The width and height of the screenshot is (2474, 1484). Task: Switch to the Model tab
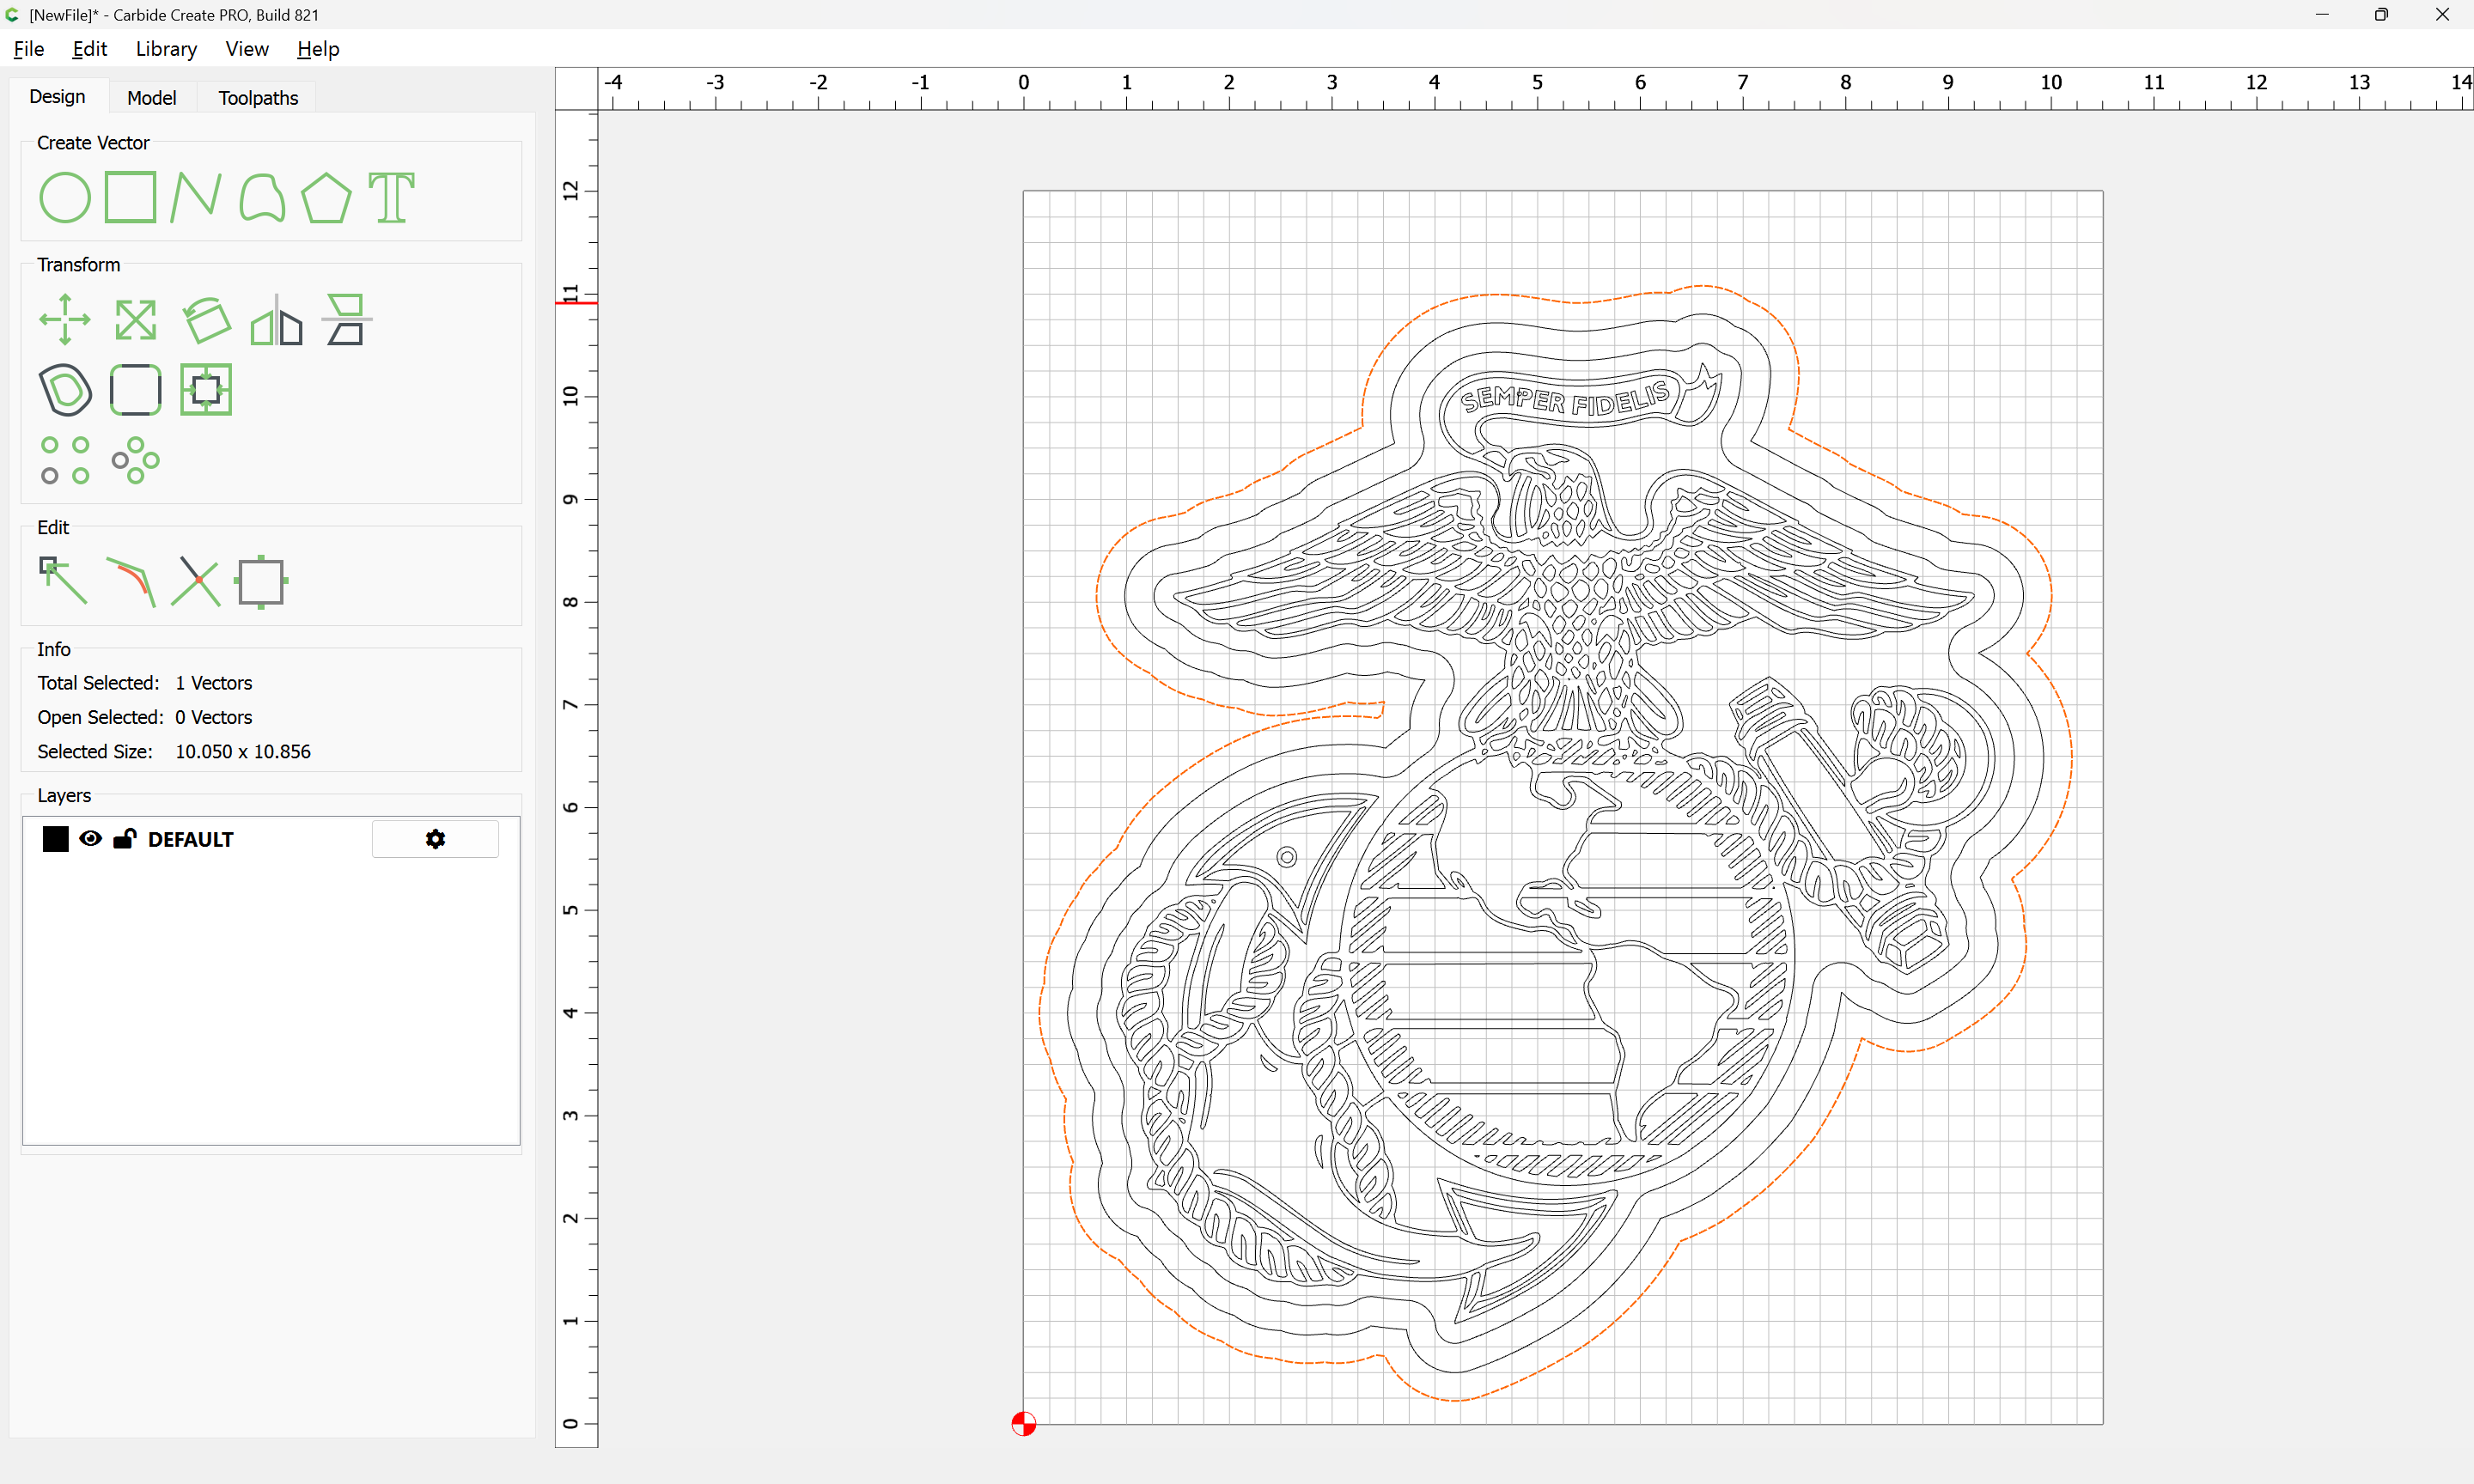[152, 98]
